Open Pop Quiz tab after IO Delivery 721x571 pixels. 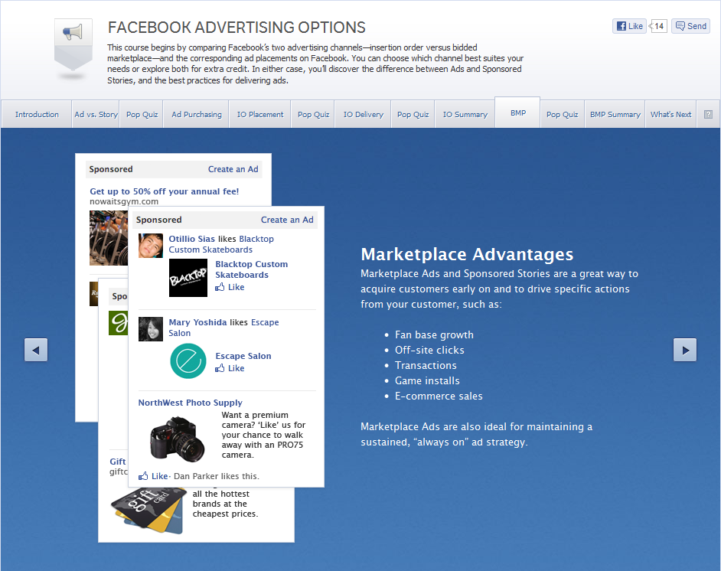coord(413,115)
